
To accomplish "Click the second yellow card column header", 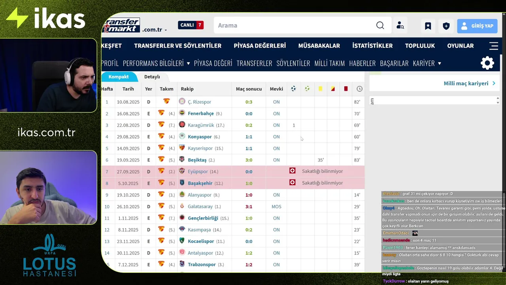I will 333,89.
